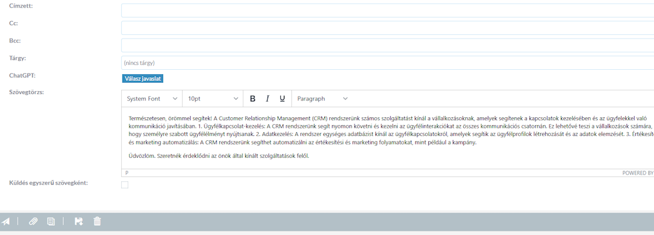Screen dimensions: 654x235
Task: Expand the 10pt font size dropdown
Action: click(x=213, y=98)
